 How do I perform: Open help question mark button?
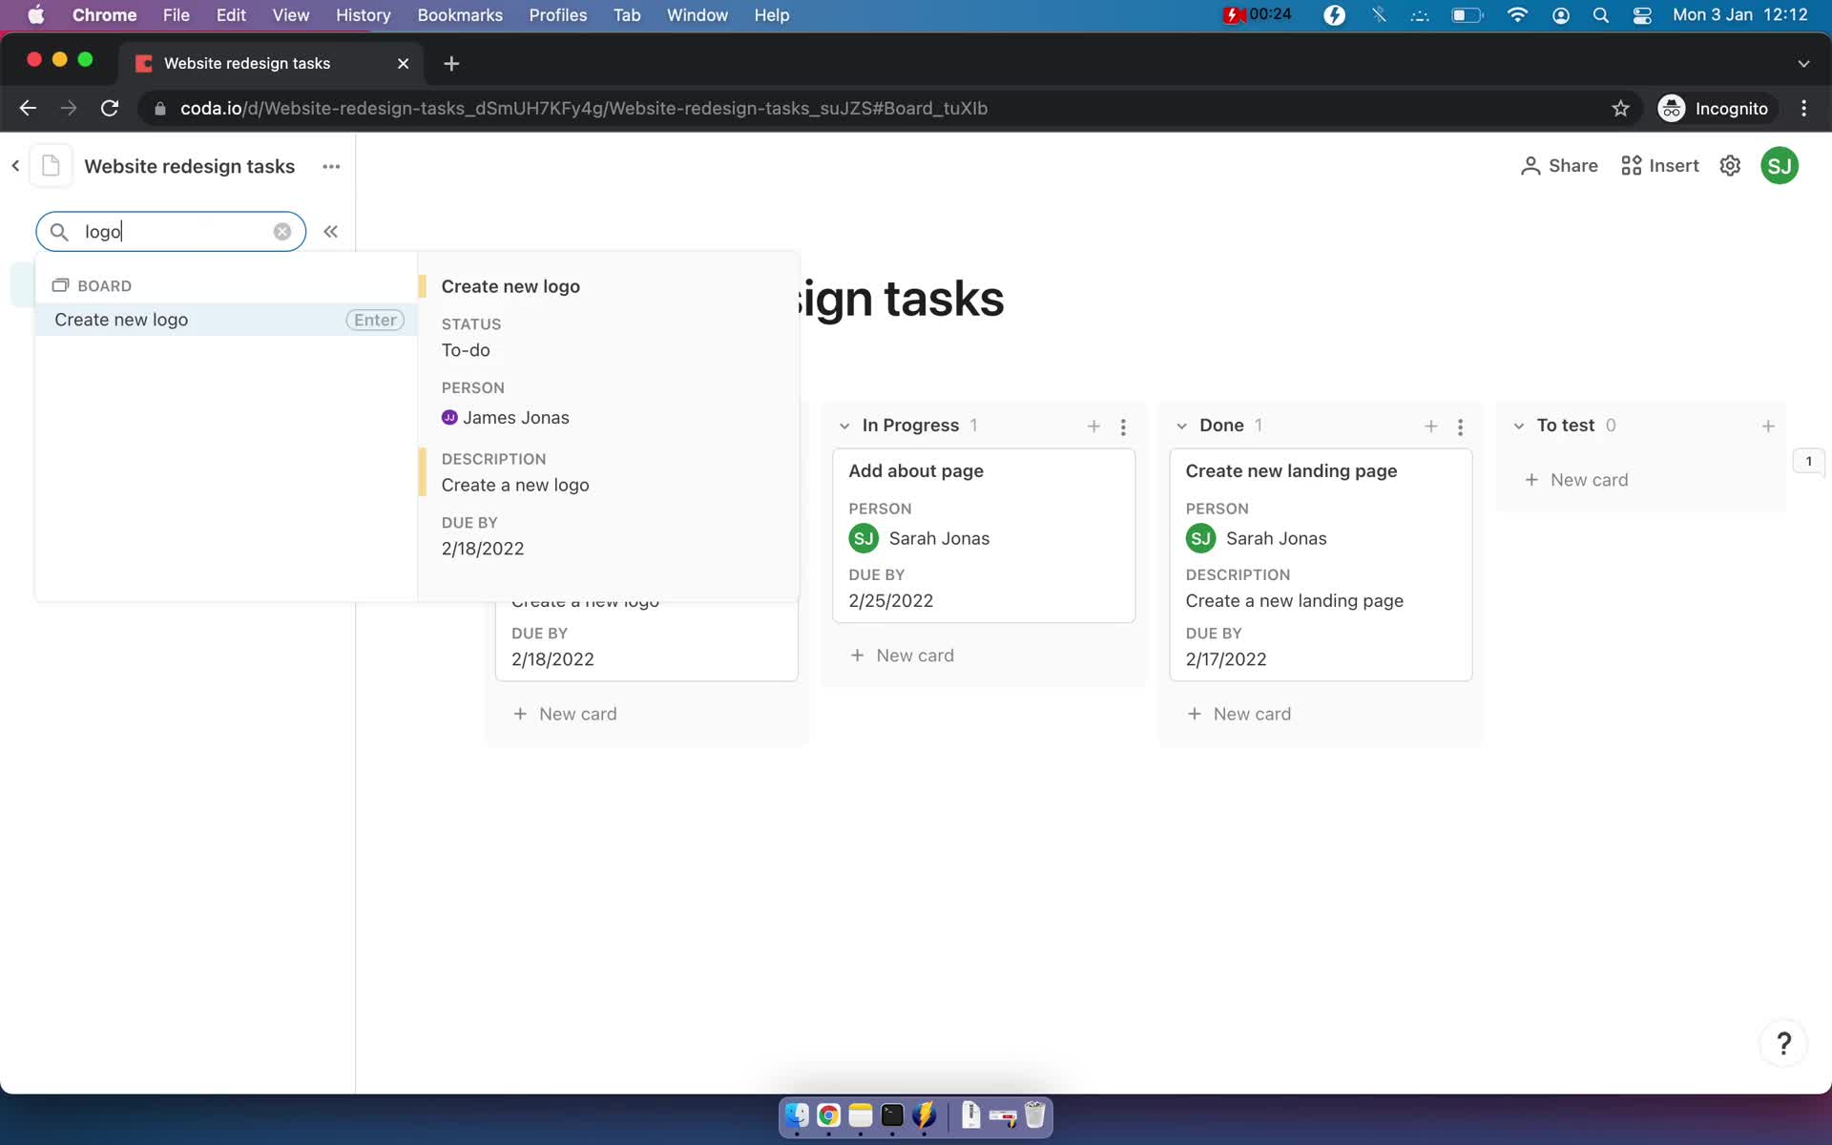pos(1783,1043)
